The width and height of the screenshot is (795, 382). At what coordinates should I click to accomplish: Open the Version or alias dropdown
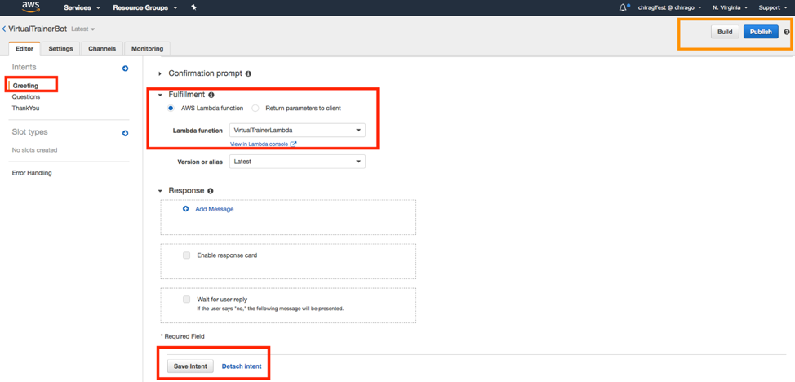point(297,162)
